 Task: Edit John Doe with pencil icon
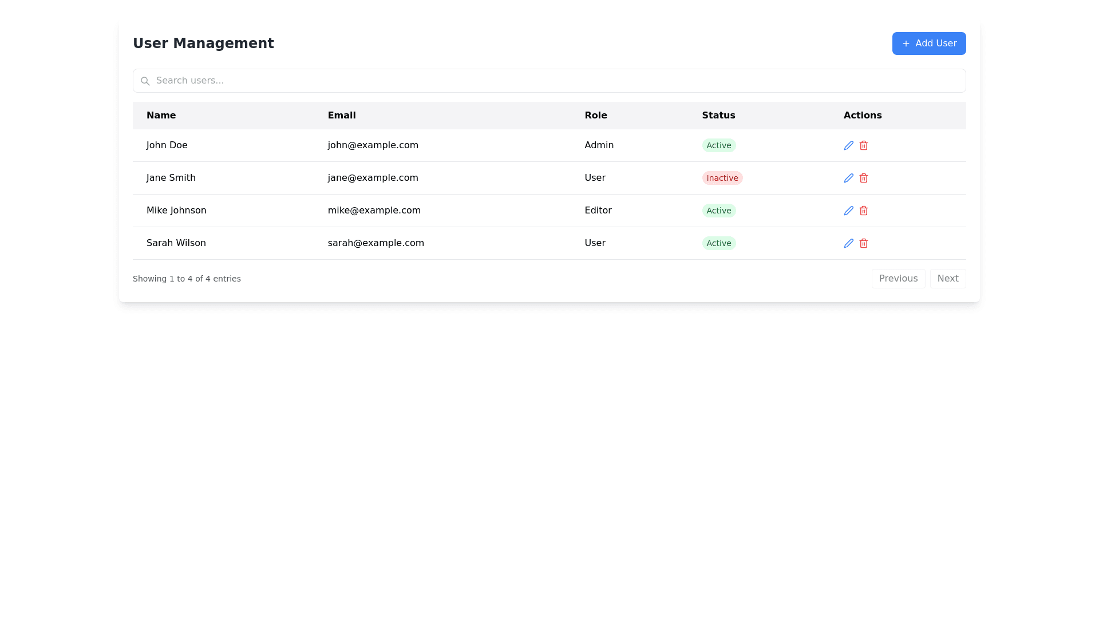click(x=848, y=145)
